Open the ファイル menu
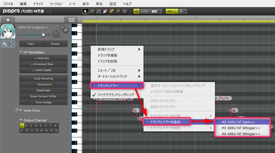Screen dimensions: 275x153 [x=8, y=4]
